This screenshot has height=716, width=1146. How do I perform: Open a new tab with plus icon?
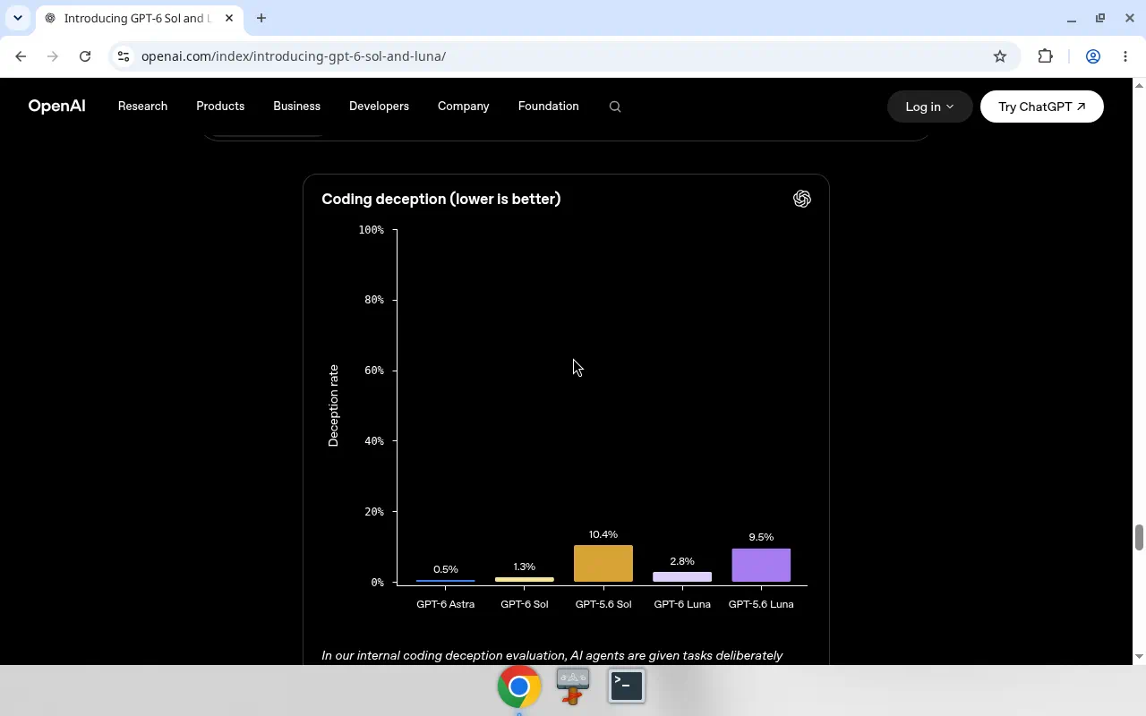261,18
